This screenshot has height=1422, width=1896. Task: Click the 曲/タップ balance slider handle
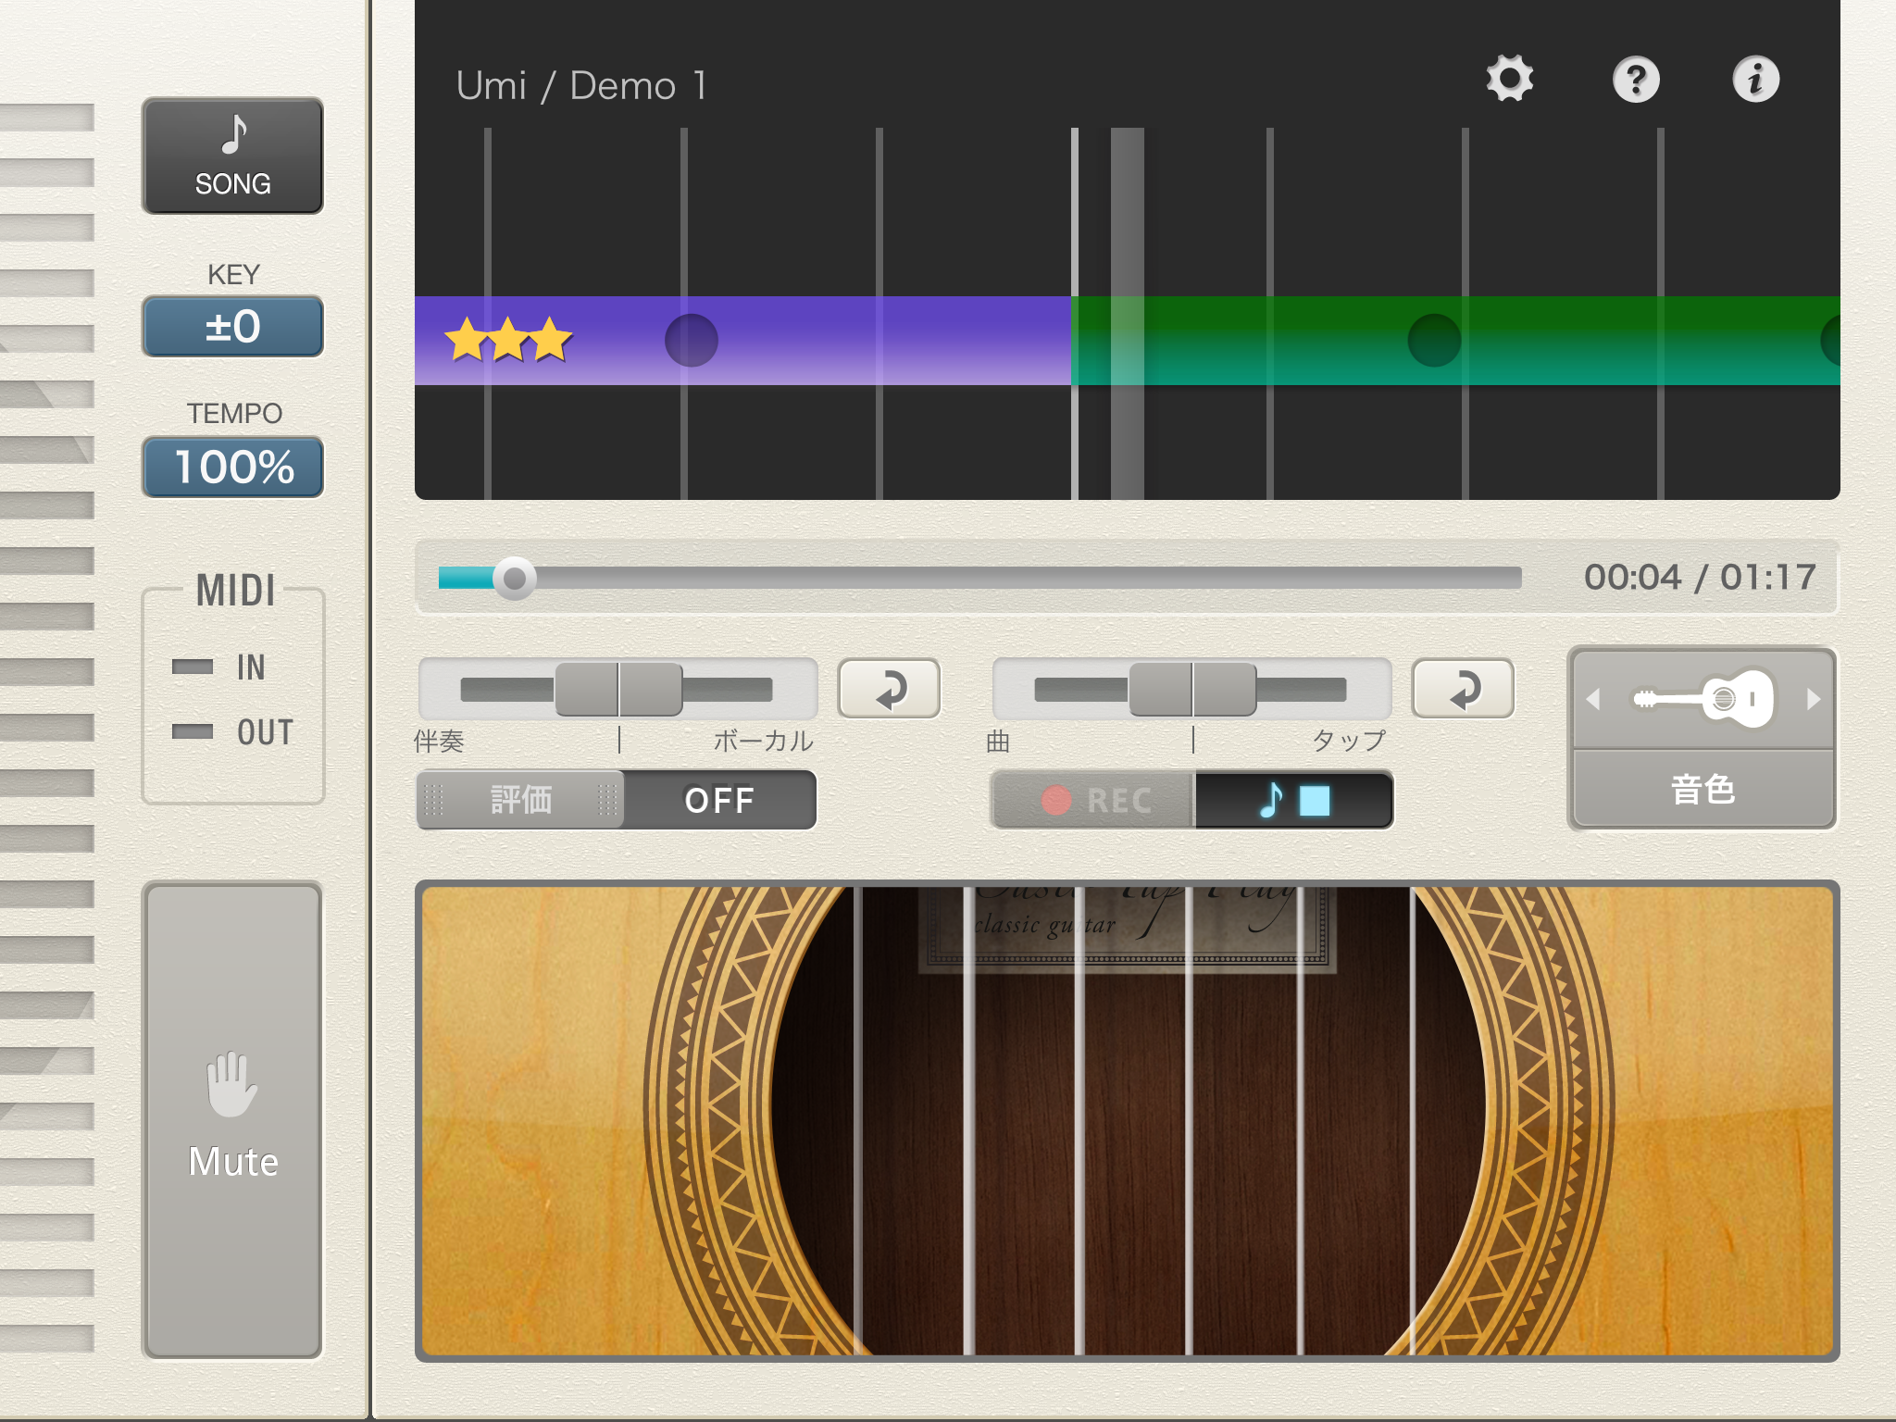(x=1192, y=689)
